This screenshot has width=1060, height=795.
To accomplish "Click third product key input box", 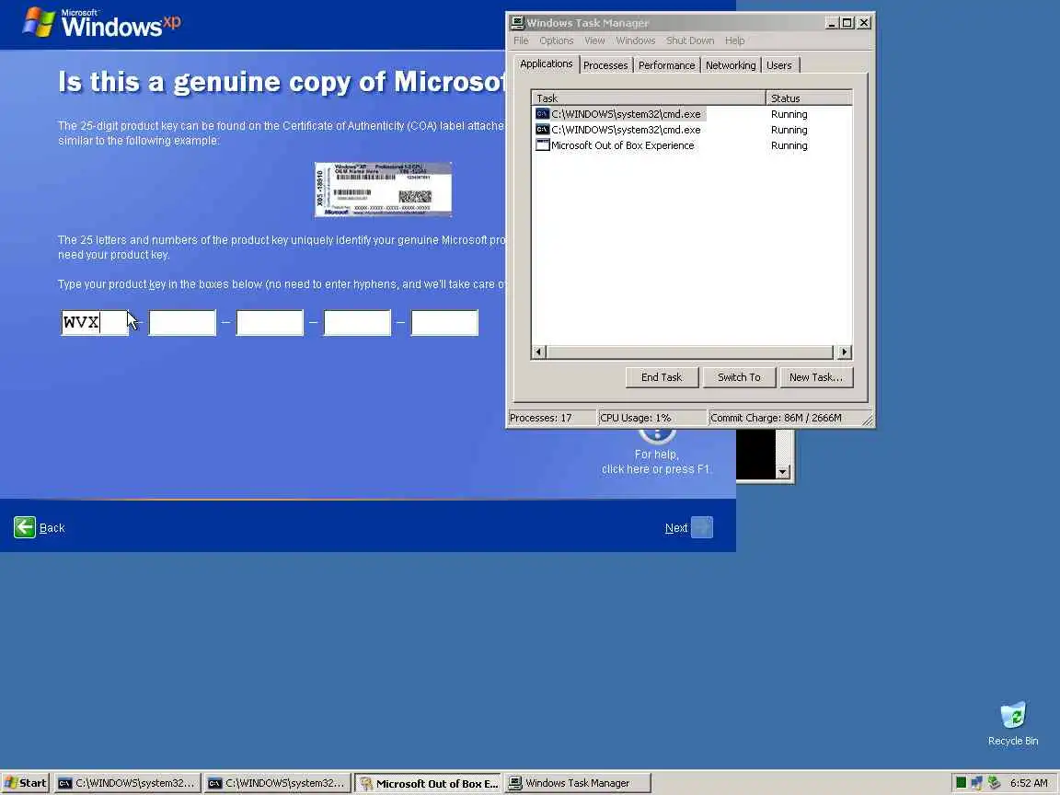I will pos(270,322).
